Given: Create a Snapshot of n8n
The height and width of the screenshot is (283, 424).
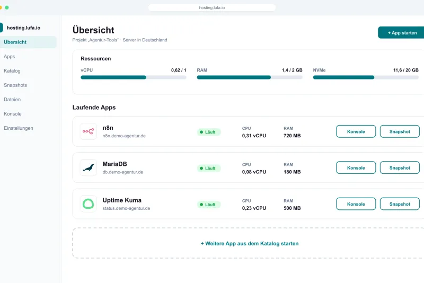Looking at the screenshot, I should 400,131.
